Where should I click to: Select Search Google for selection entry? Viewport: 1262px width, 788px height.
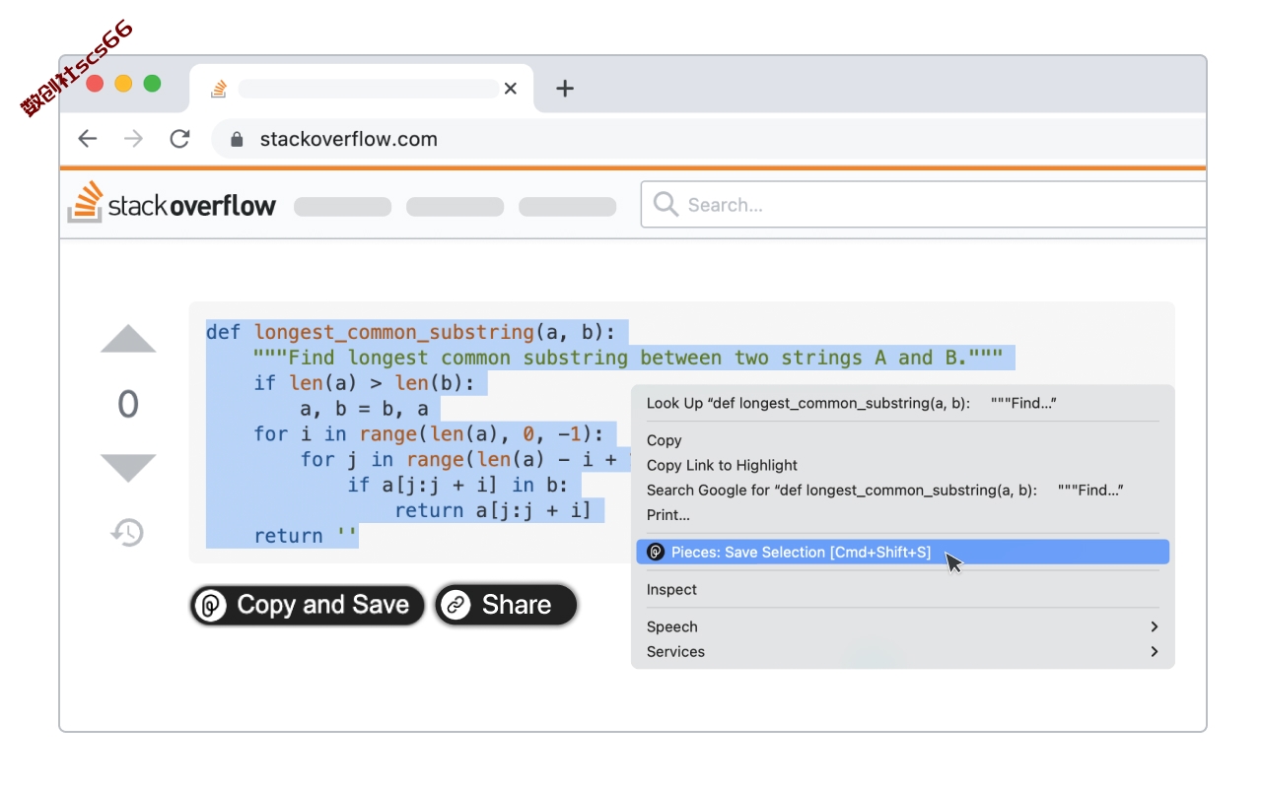[x=902, y=490]
